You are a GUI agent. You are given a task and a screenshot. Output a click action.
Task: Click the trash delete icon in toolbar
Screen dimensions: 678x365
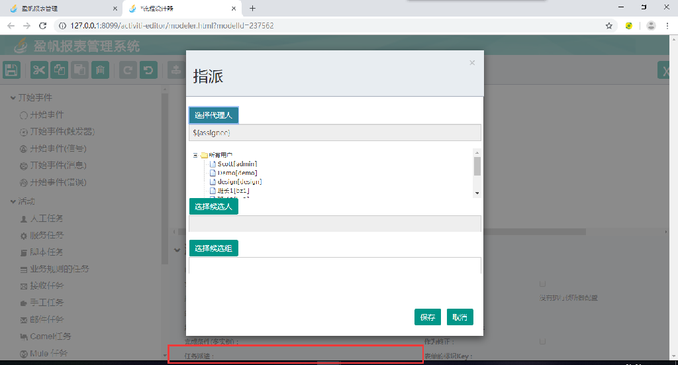[x=99, y=70]
